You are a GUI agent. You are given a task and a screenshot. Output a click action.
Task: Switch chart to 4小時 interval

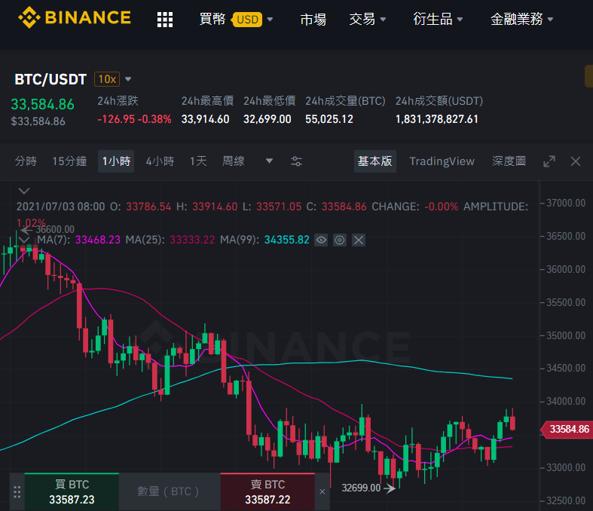click(x=160, y=161)
